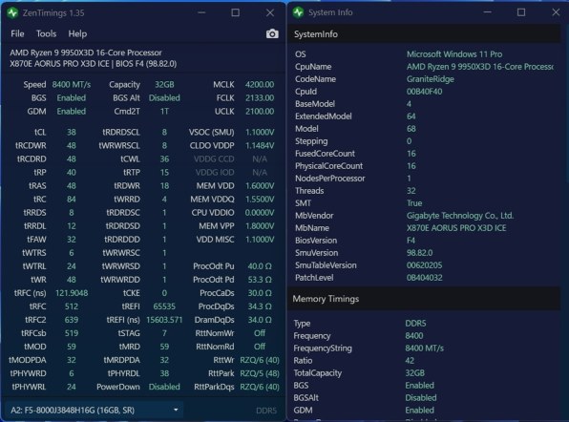Click the VSOC (SMU) value 1.1000V

click(x=260, y=132)
